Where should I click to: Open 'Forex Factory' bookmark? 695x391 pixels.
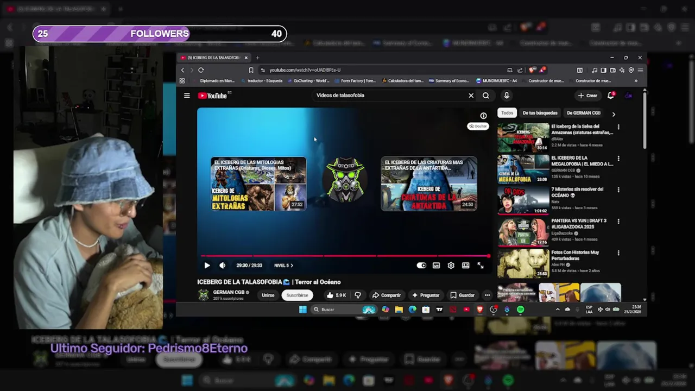click(355, 81)
